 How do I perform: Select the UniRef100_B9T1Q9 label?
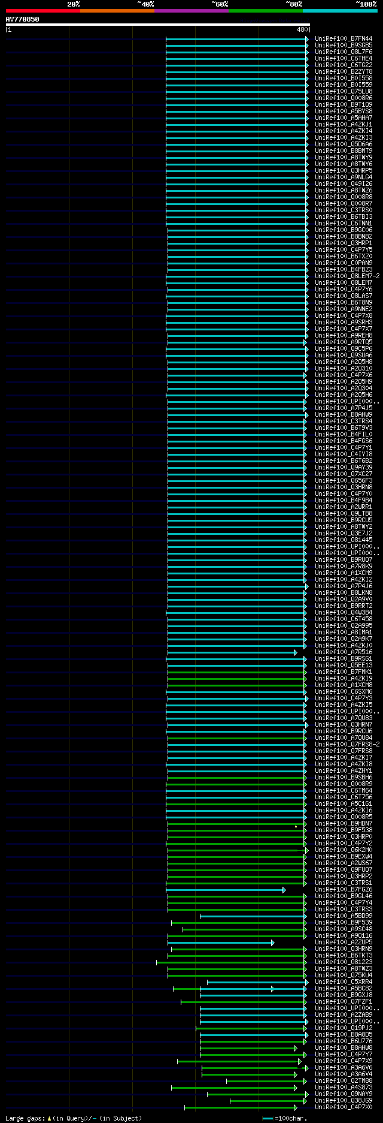click(344, 105)
